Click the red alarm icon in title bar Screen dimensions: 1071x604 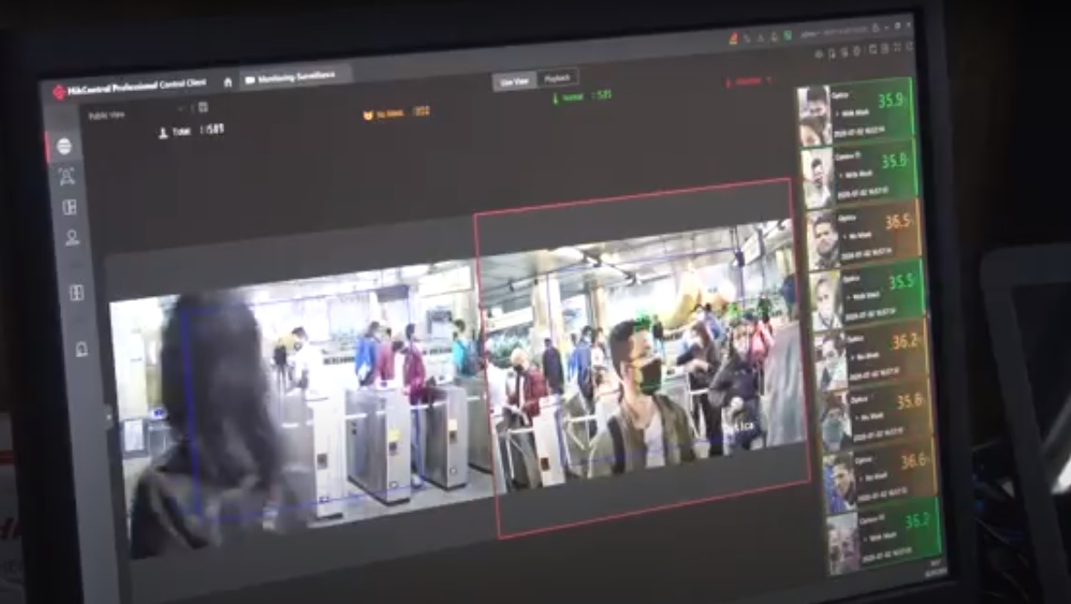click(x=734, y=38)
